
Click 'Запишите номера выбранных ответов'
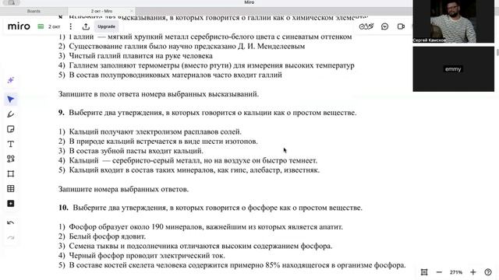tap(123, 189)
